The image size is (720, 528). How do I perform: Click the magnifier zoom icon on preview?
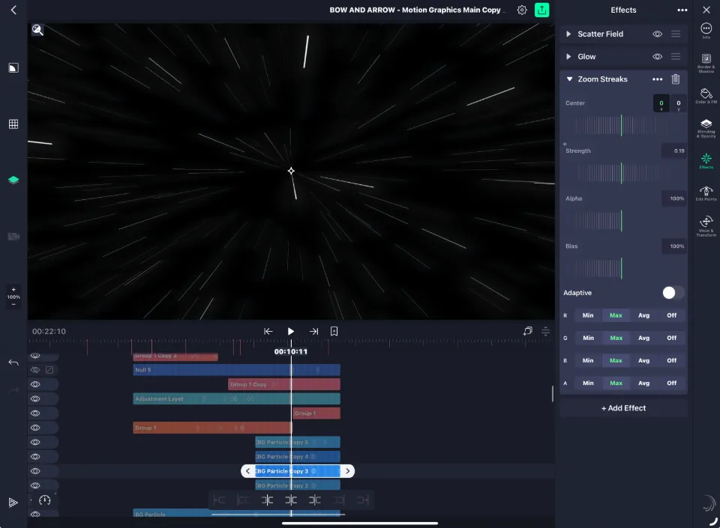[x=37, y=30]
